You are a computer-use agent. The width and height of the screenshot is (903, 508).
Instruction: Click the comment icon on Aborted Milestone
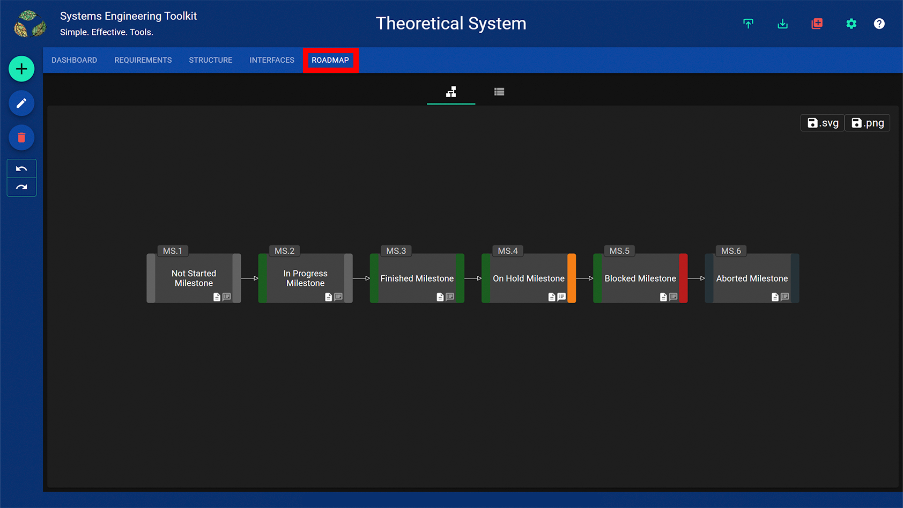coord(784,297)
